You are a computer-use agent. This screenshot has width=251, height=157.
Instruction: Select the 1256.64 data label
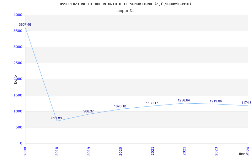[x=184, y=100]
